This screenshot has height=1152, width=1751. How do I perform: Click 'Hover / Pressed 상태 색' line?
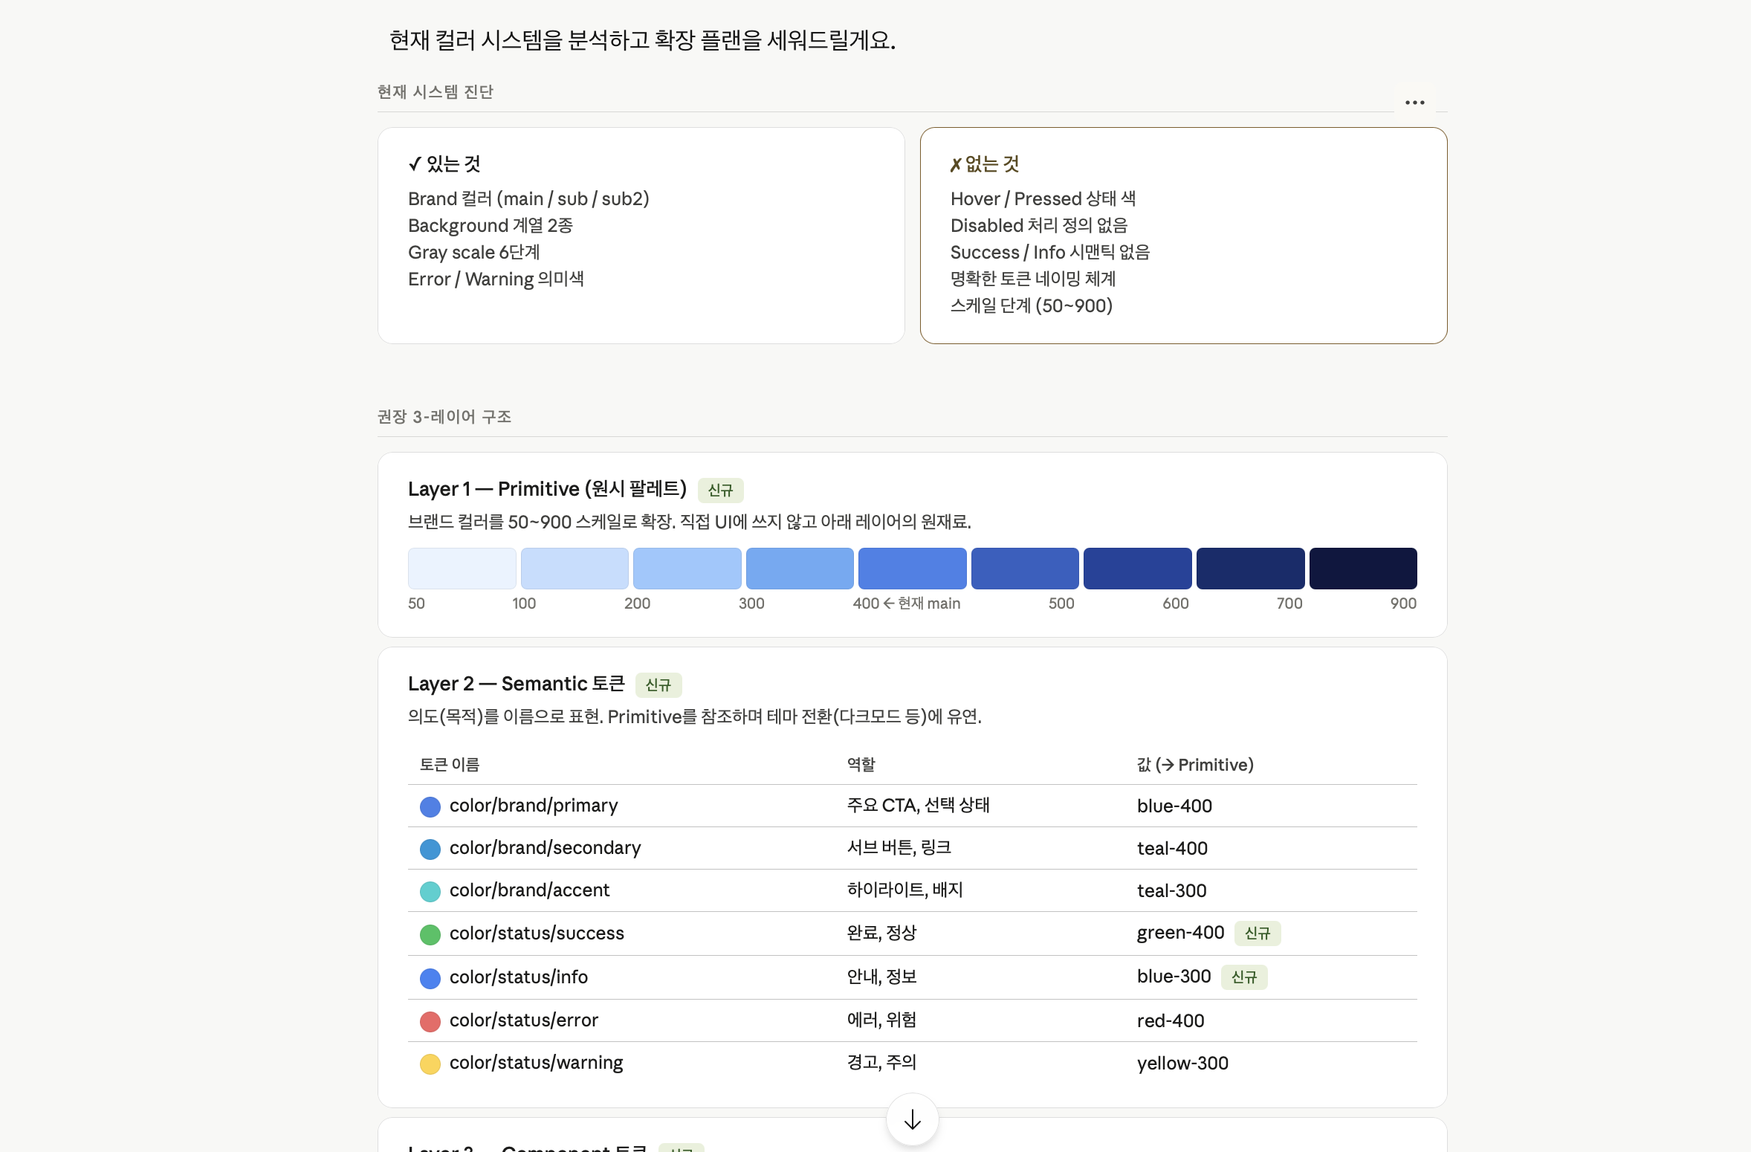1043,198
